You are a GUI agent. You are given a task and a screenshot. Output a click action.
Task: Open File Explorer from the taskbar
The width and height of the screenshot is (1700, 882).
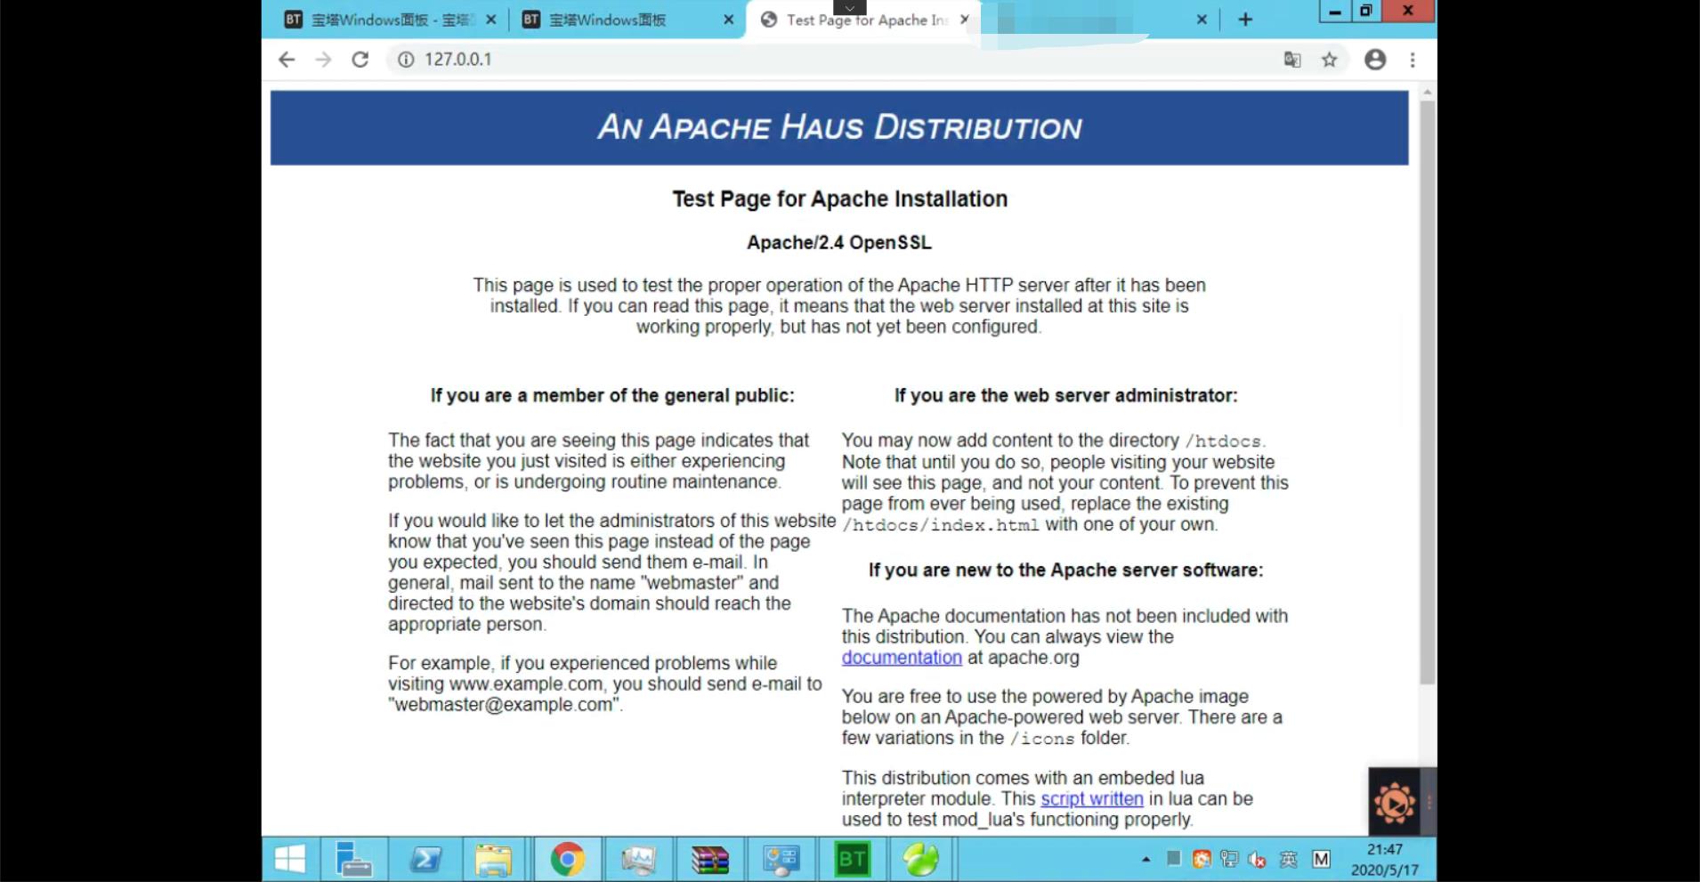pos(494,859)
